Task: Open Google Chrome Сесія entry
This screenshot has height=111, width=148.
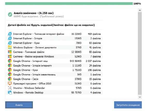Action: coord(55,79)
